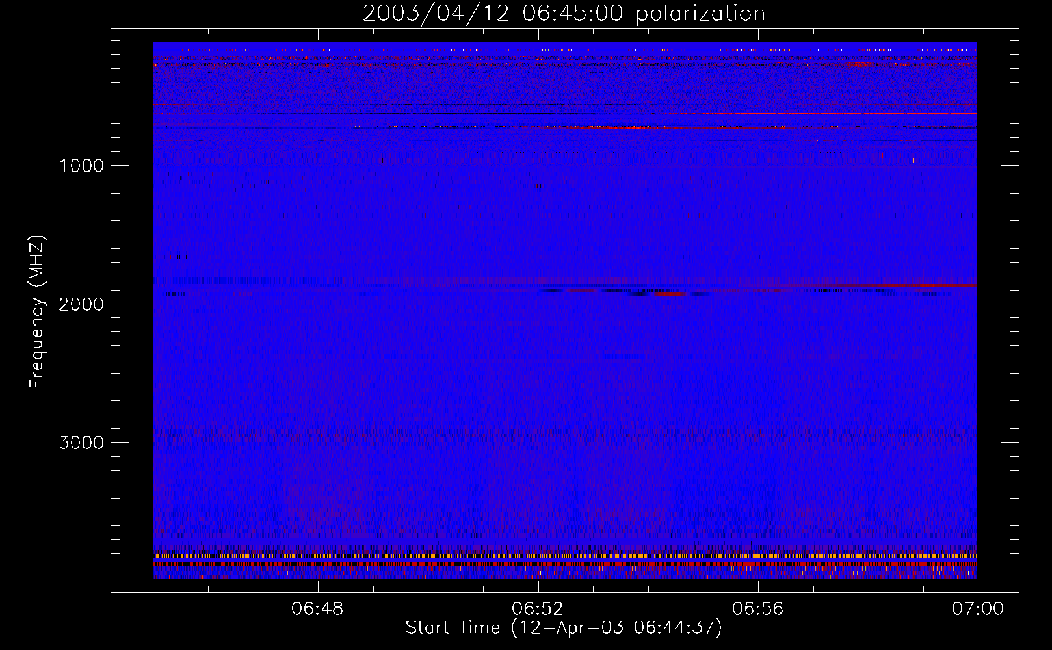This screenshot has width=1052, height=650.
Task: Click the 'Frequency (MHZ)' axis label
Action: tap(38, 312)
